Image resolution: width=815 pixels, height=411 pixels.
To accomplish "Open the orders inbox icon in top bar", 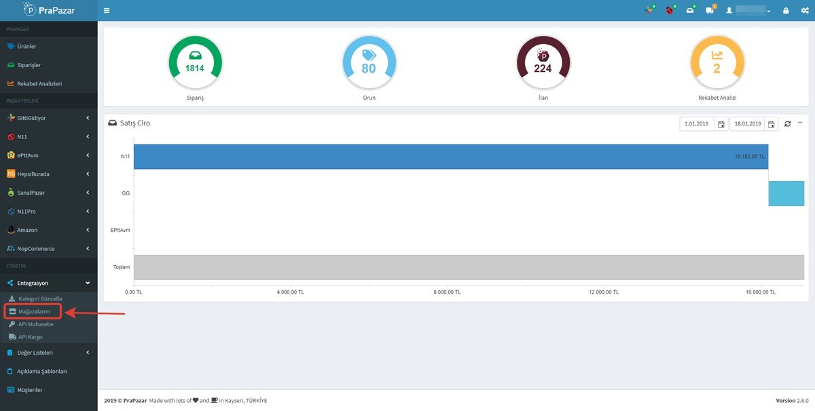I will tap(690, 10).
